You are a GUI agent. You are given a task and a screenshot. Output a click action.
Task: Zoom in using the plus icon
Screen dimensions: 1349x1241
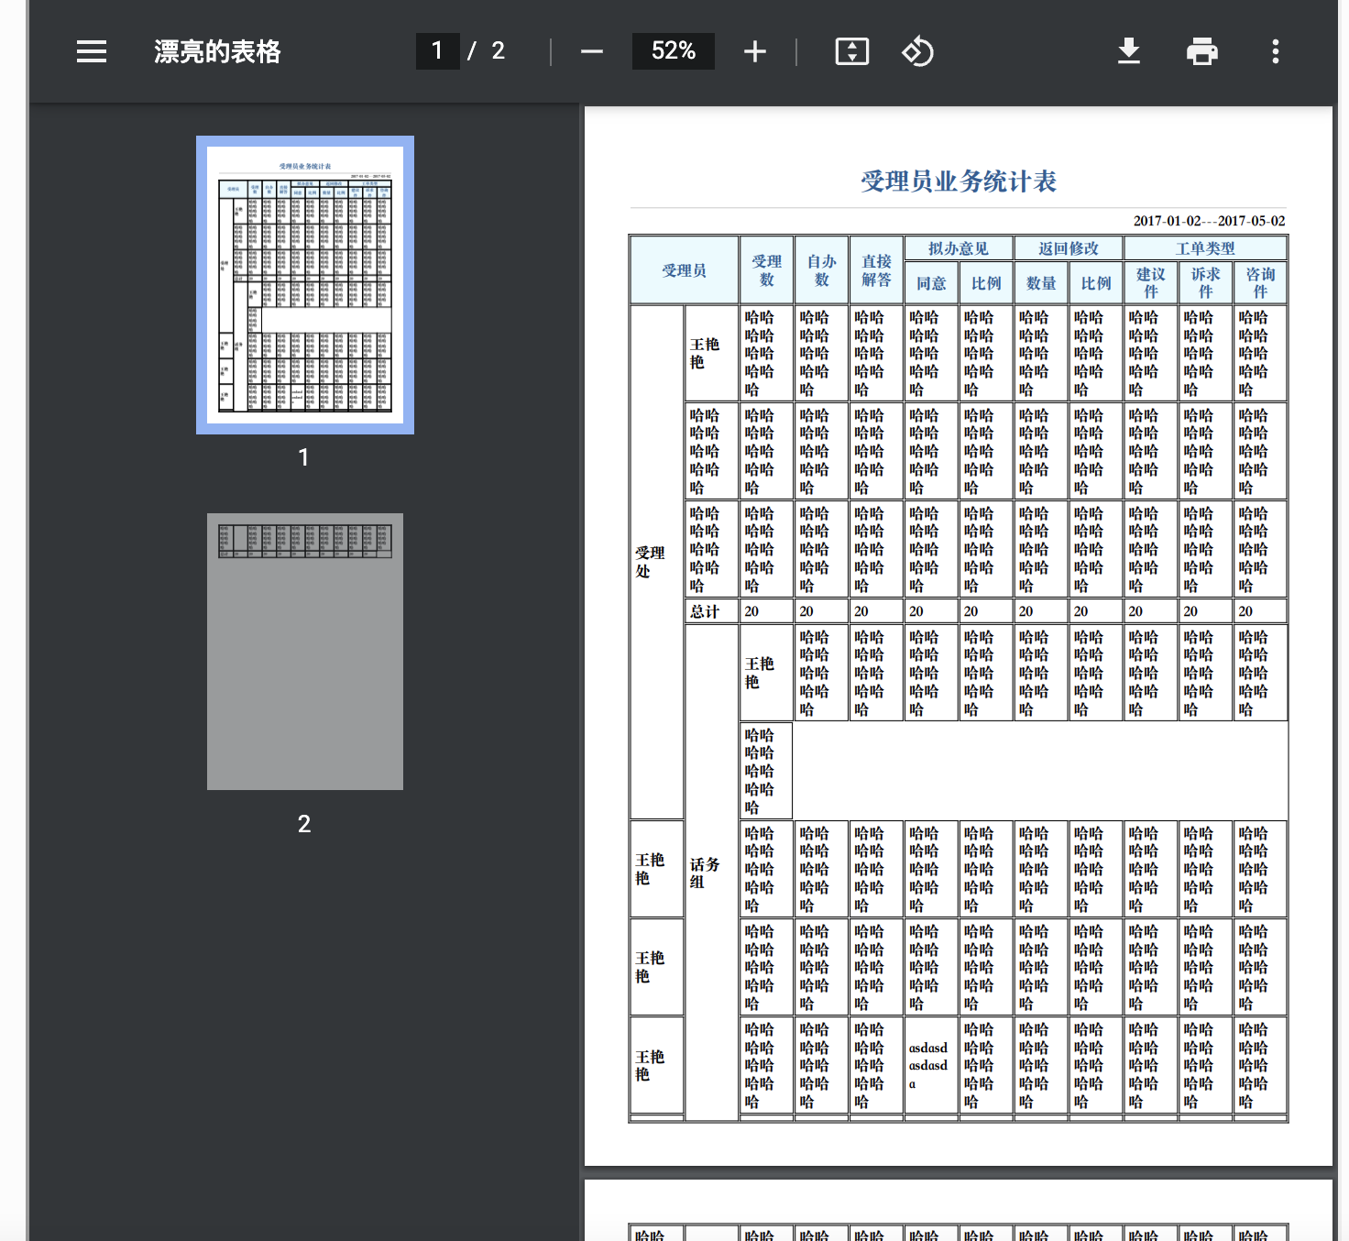(754, 51)
